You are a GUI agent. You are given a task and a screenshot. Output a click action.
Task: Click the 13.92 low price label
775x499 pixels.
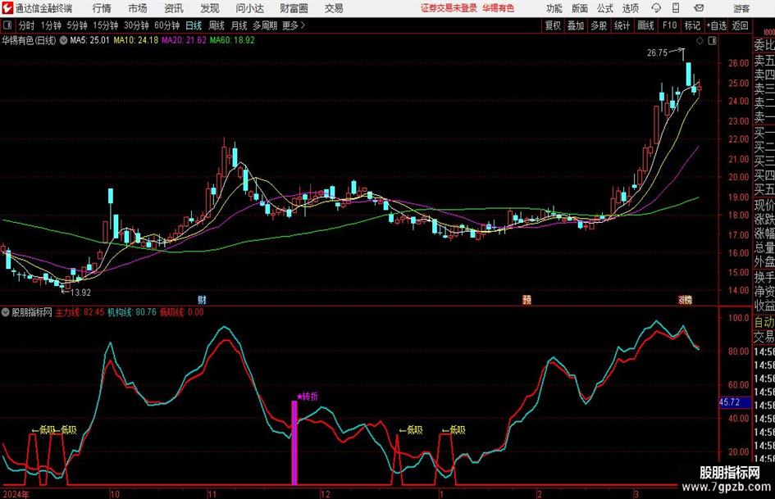click(80, 293)
